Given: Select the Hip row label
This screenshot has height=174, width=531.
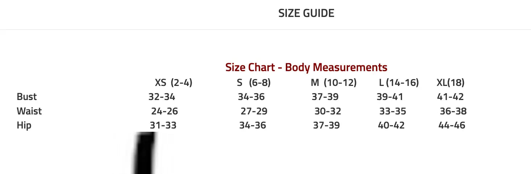Looking at the screenshot, I should click(24, 126).
